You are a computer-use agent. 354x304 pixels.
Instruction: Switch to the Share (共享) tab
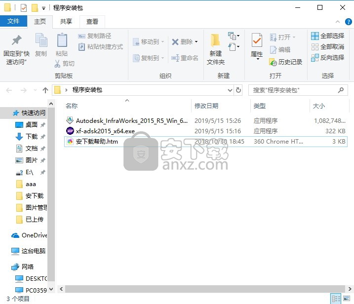pyautogui.click(x=66, y=22)
